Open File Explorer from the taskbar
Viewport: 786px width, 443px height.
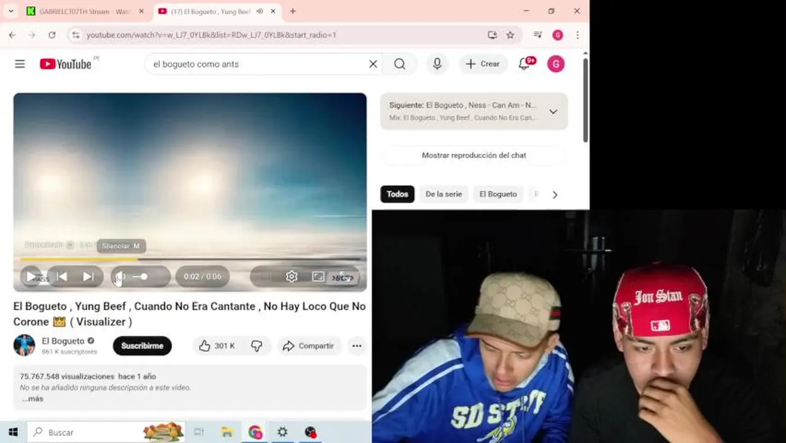[x=226, y=432]
